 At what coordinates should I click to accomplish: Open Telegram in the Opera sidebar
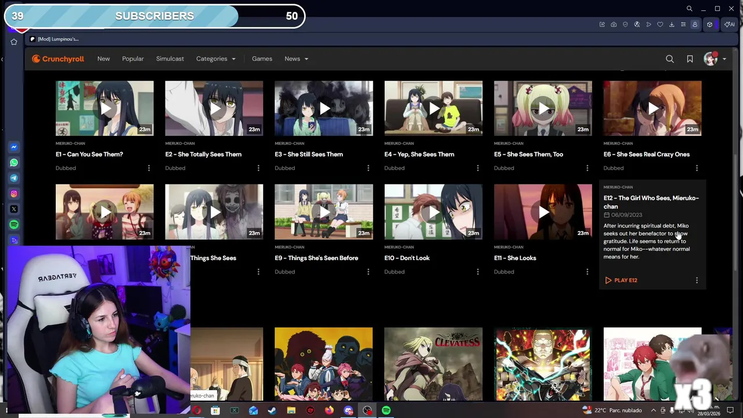click(x=14, y=178)
